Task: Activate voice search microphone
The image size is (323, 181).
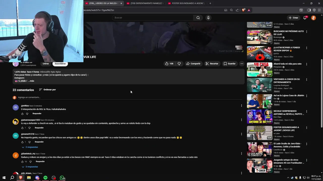Action: 208,18
